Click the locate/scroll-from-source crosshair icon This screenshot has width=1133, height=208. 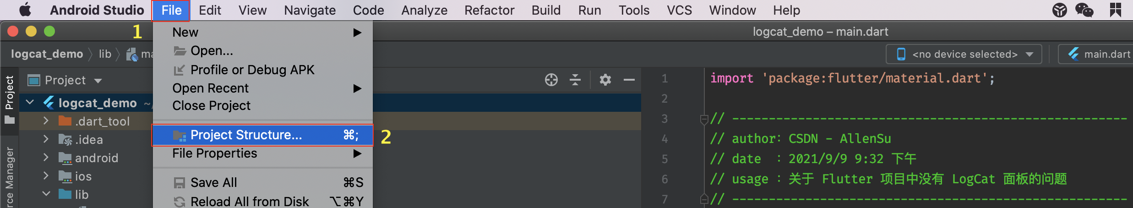coord(551,80)
